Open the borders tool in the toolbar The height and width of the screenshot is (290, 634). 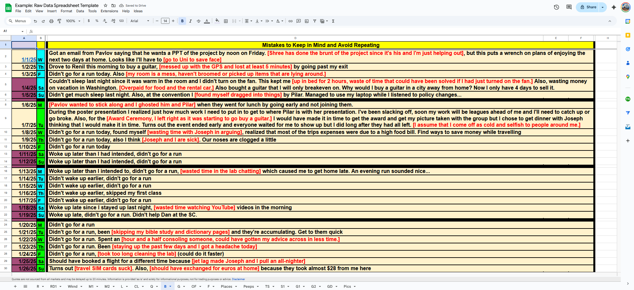226,21
